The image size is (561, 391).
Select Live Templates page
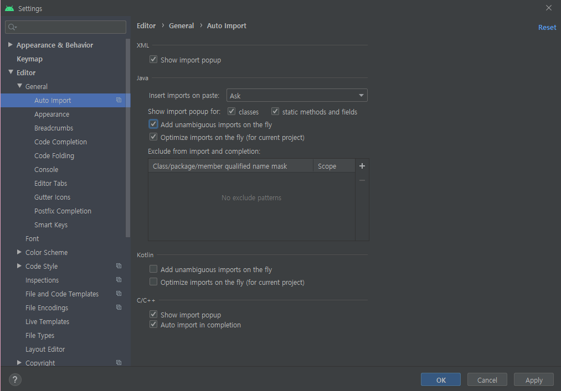coord(47,322)
